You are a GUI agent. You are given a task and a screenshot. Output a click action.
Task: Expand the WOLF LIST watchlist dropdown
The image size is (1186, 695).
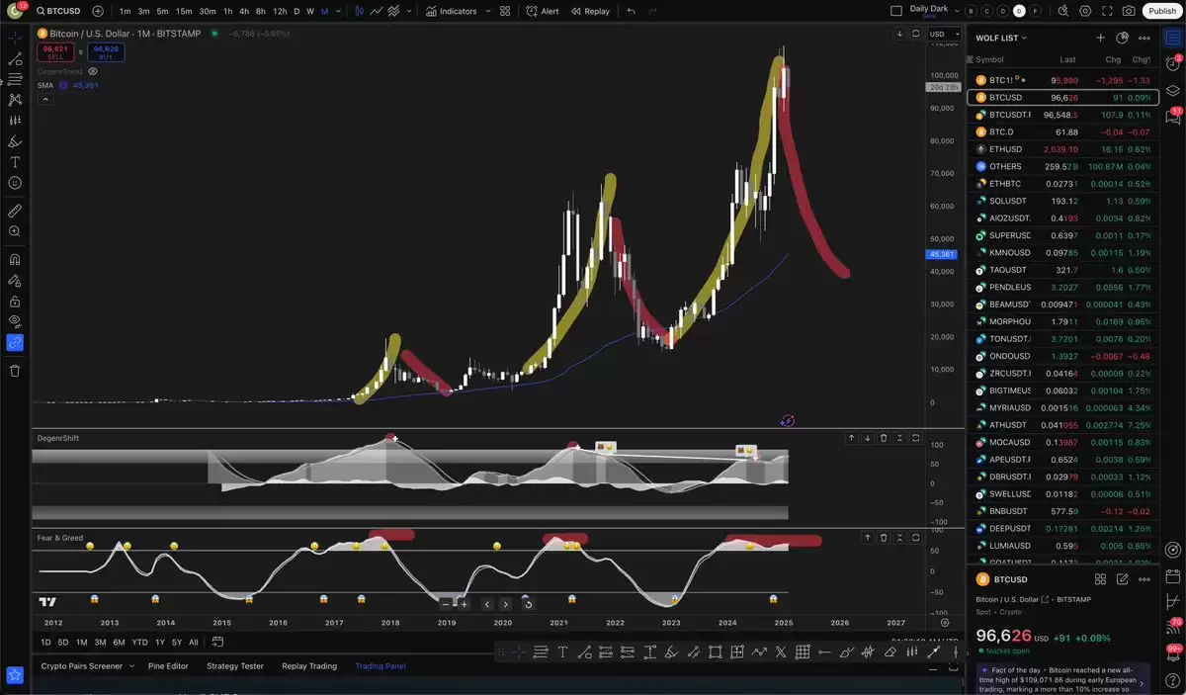point(1001,38)
